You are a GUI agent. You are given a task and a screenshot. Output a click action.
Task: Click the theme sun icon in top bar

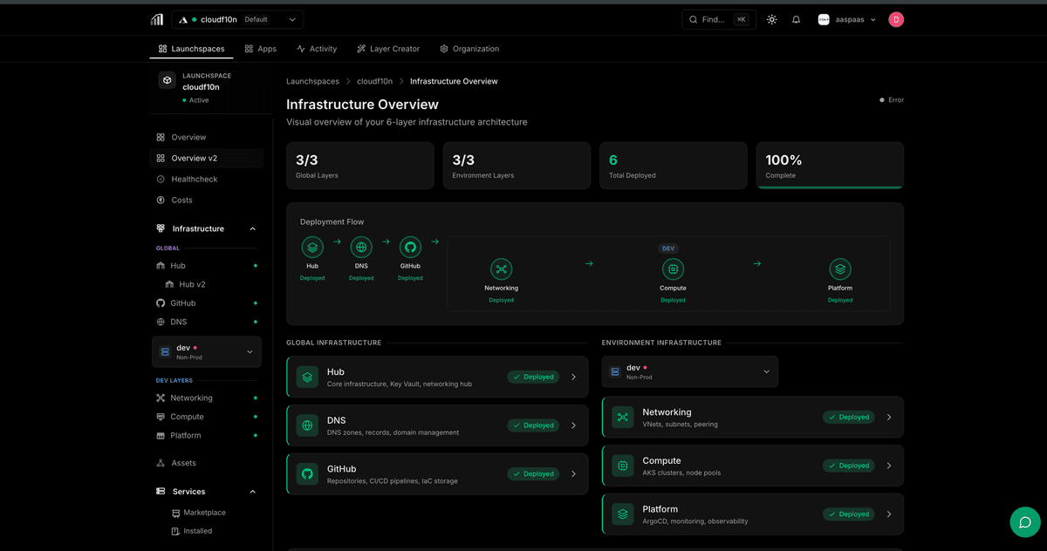pyautogui.click(x=771, y=18)
